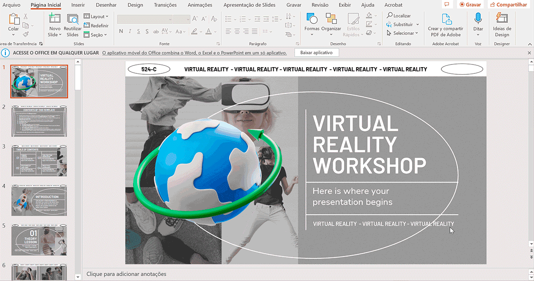534x281 pixels.
Task: Open the Animações tab
Action: (x=200, y=5)
